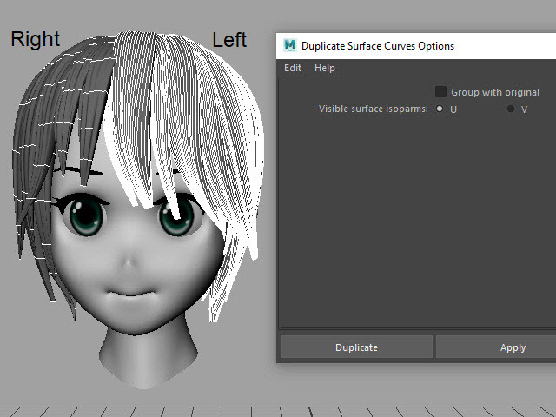Open the Edit menu

coord(293,68)
